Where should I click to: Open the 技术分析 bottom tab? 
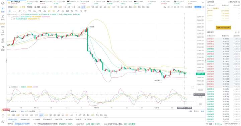pyautogui.click(x=88, y=119)
